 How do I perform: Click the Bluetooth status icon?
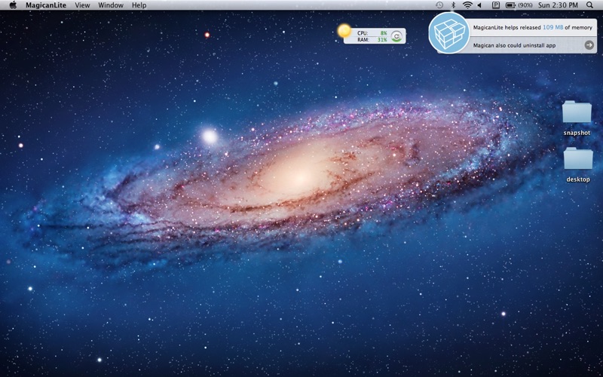click(x=453, y=5)
